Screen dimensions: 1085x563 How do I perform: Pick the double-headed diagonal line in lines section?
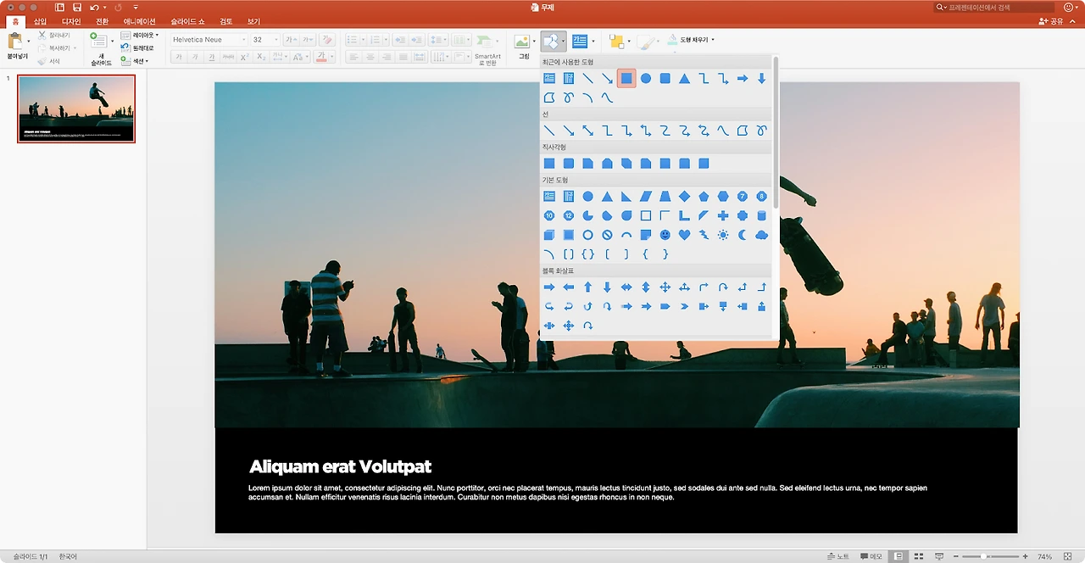point(587,131)
